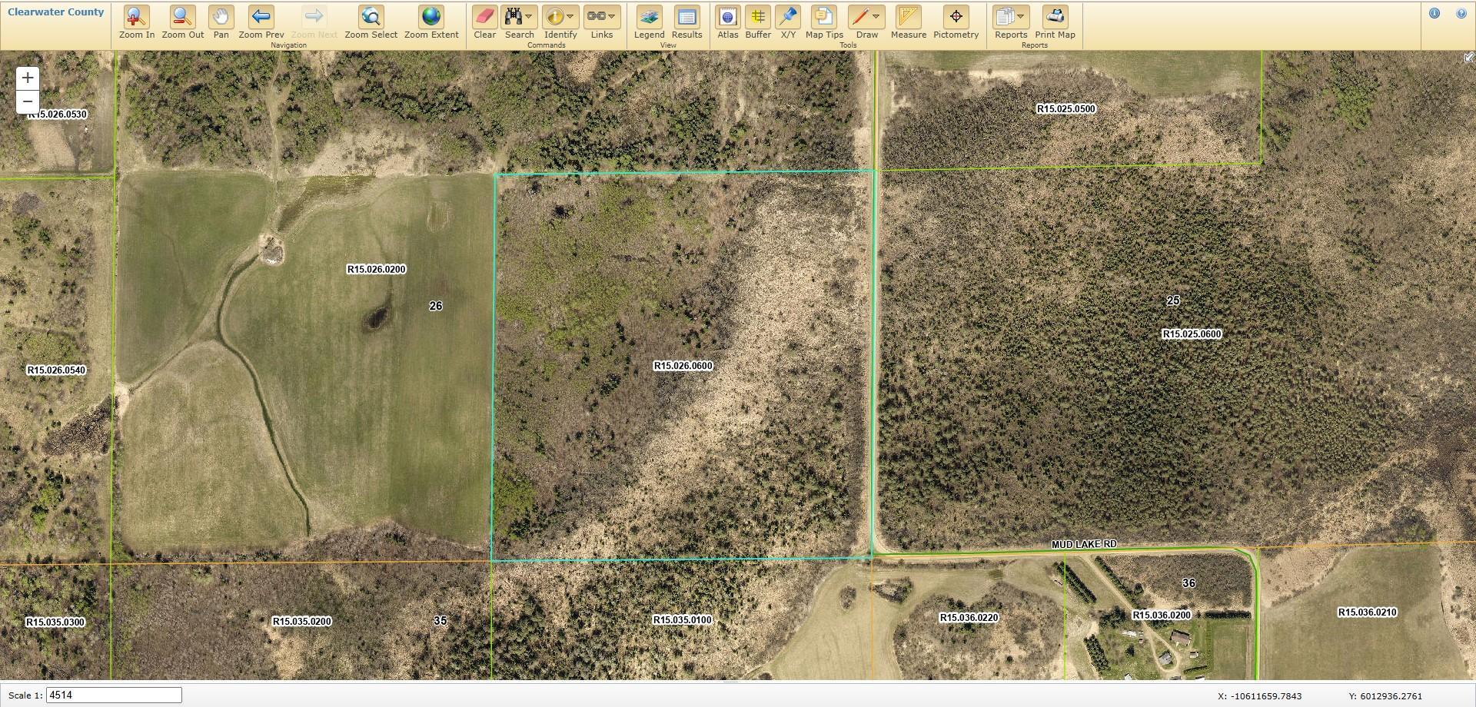This screenshot has height=707, width=1476.
Task: Activate the Pan hand tool
Action: (221, 22)
